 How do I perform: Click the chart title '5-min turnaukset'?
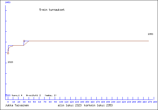tap(52, 10)
